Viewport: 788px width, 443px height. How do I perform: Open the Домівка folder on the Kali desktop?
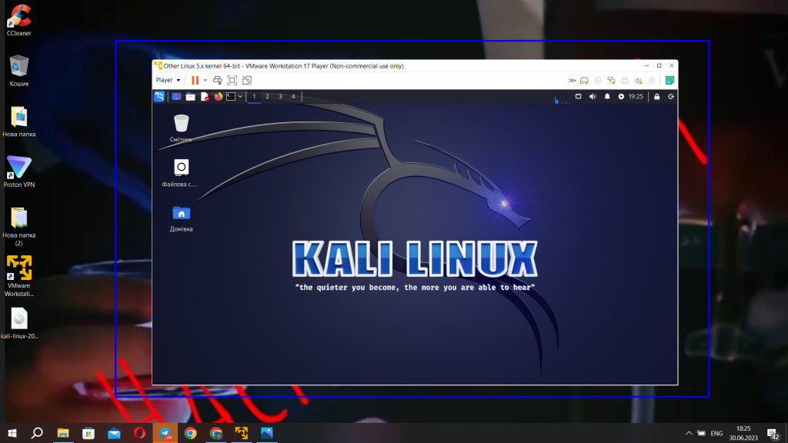point(182,213)
